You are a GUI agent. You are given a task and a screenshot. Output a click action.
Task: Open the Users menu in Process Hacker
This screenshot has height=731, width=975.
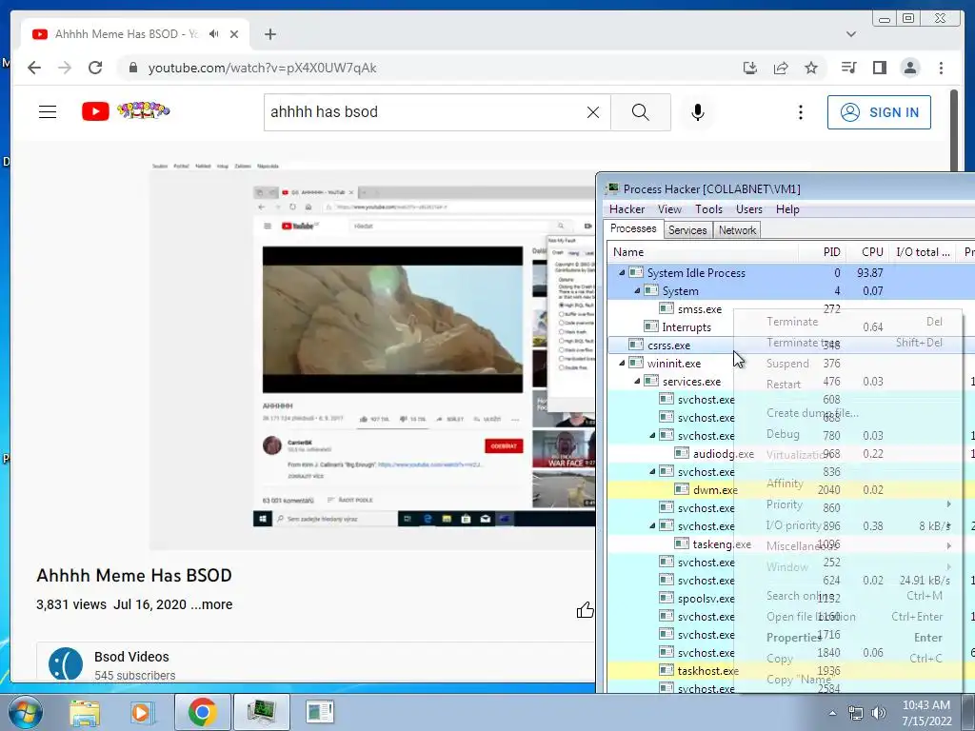(x=748, y=209)
